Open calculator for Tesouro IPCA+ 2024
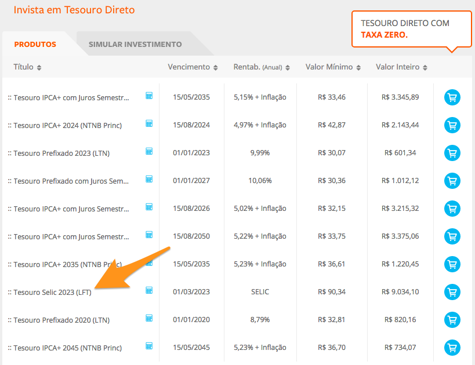Screen dimensions: 475x365 (x=149, y=123)
